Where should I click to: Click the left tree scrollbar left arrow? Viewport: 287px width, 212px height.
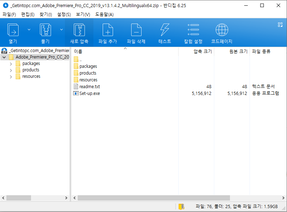pos(3,198)
